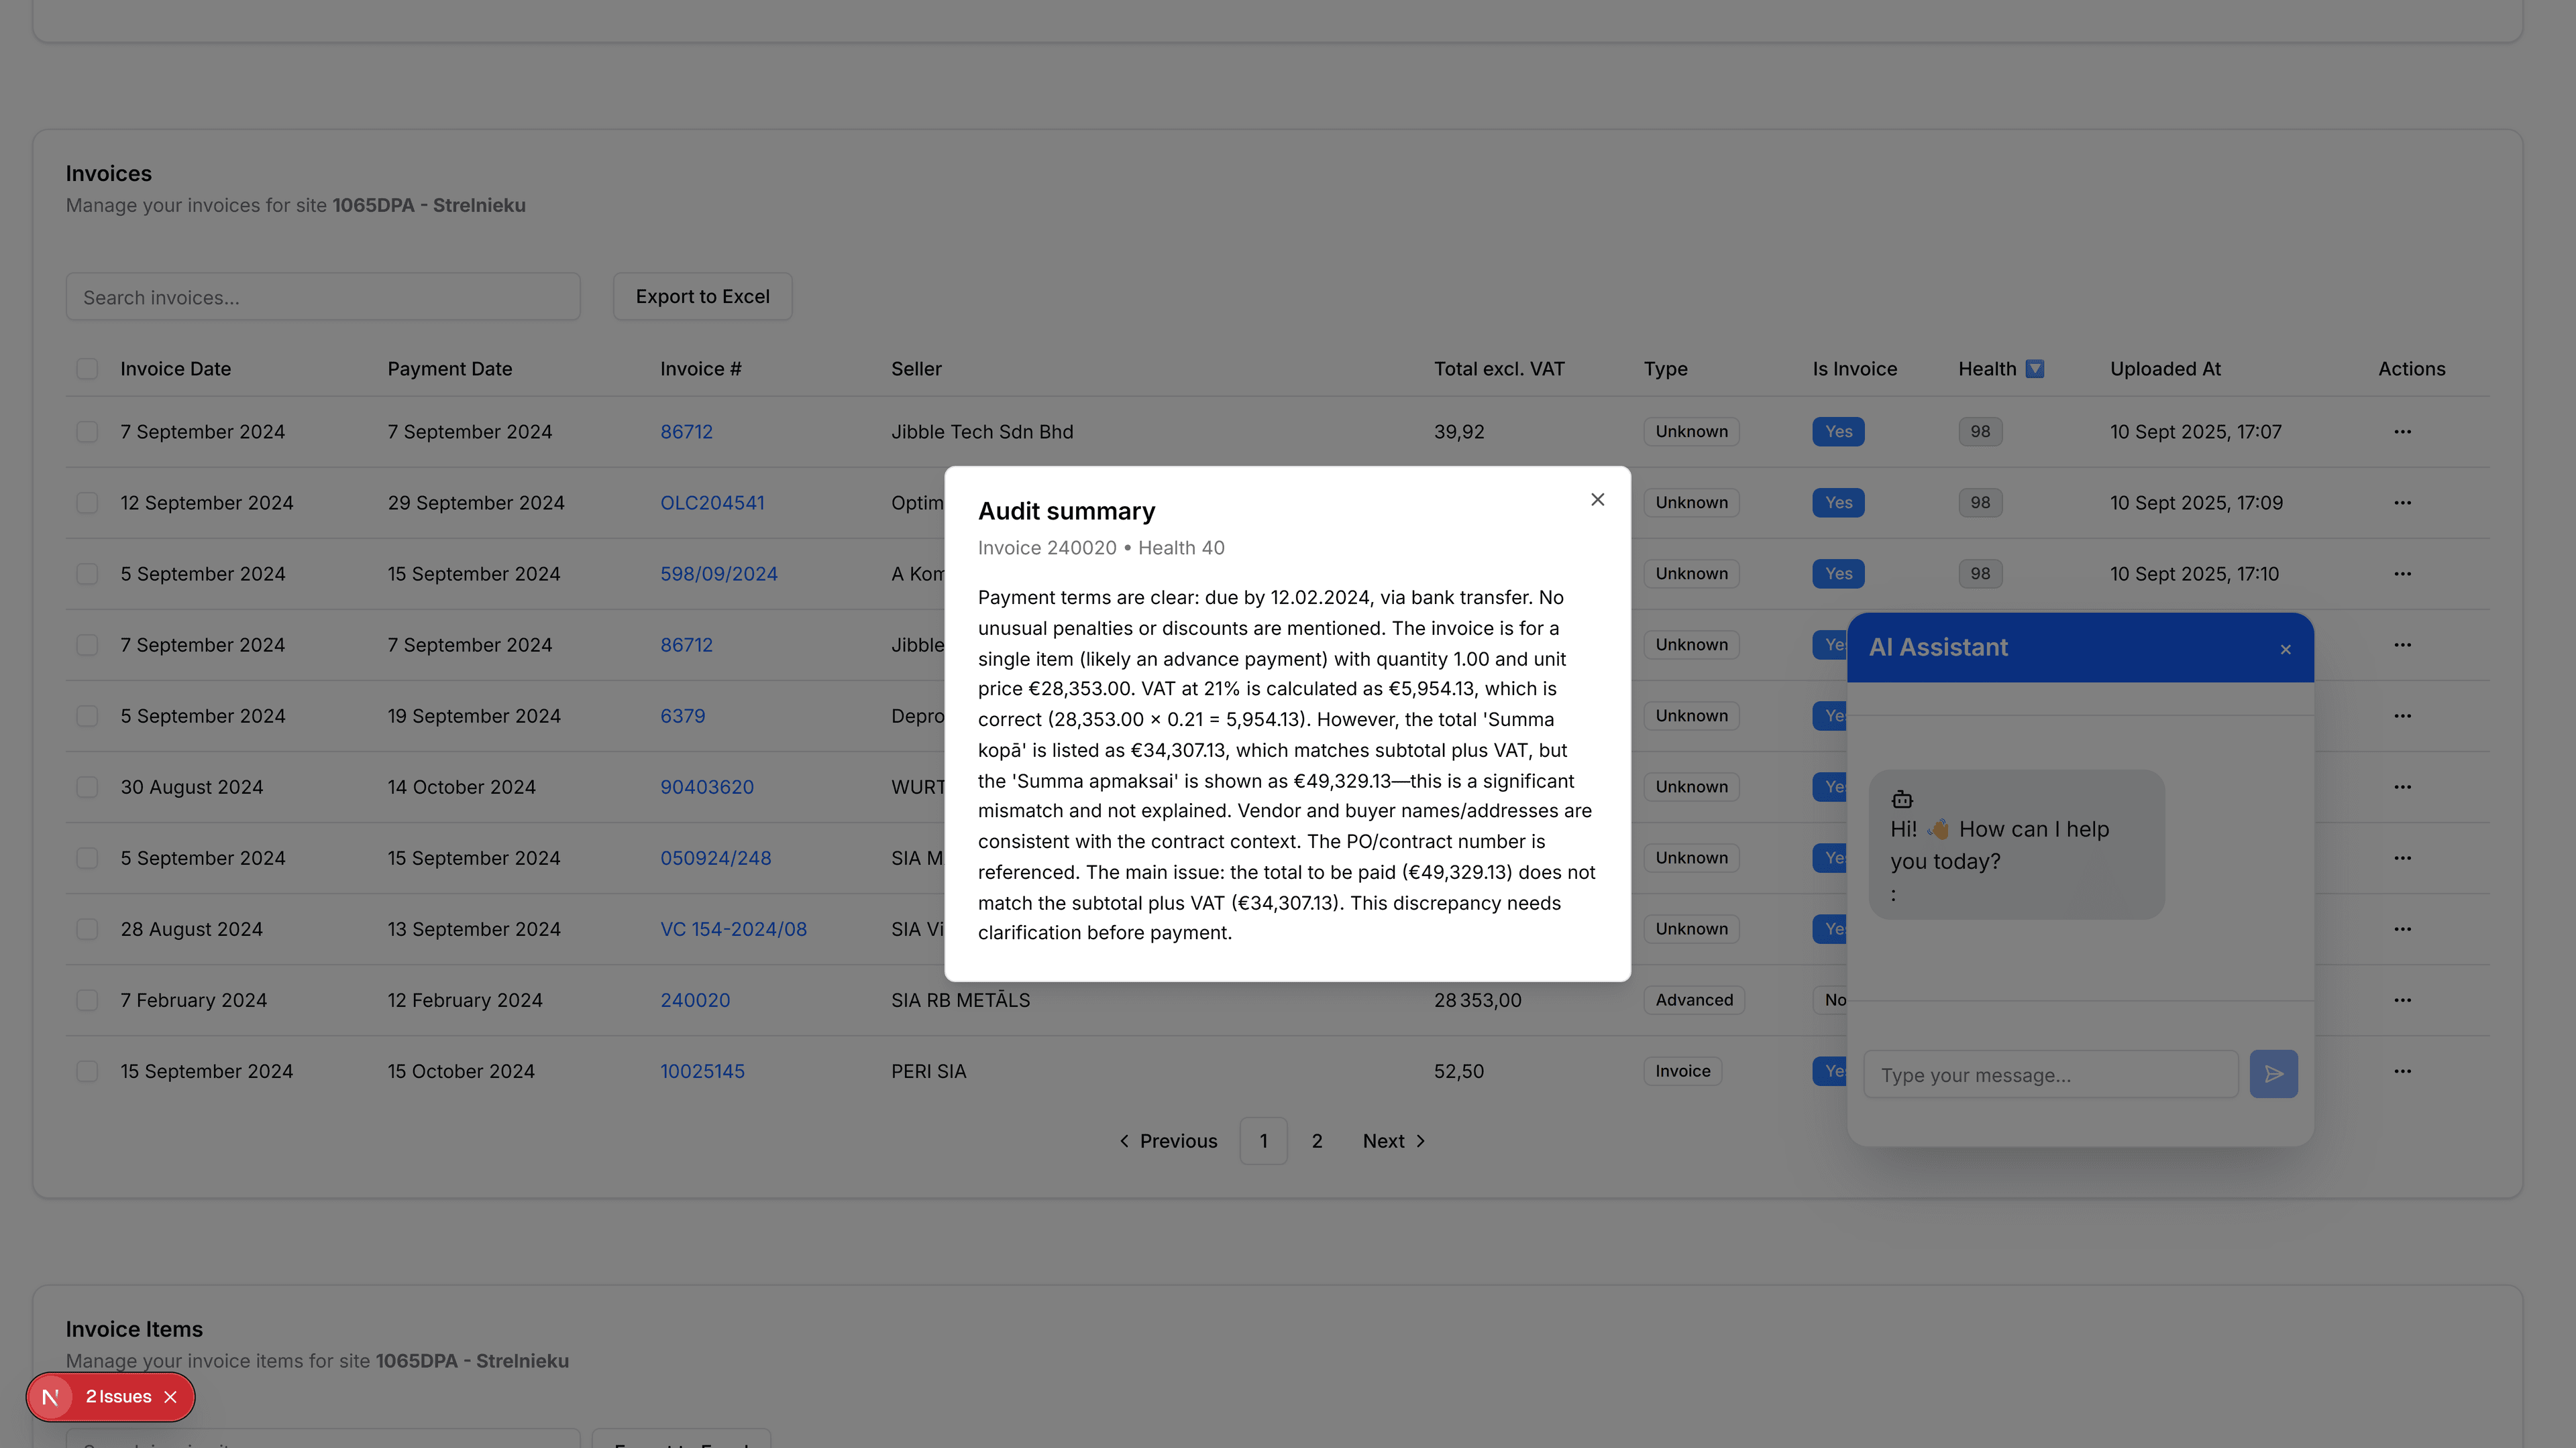Go to pagination page 2
2576x1448 pixels.
(x=1317, y=1140)
